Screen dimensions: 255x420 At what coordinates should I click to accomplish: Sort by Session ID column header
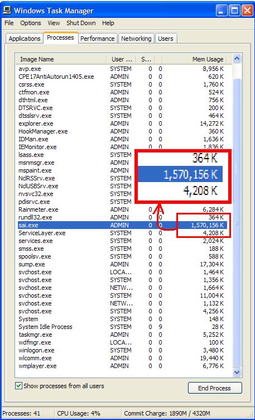point(146,59)
